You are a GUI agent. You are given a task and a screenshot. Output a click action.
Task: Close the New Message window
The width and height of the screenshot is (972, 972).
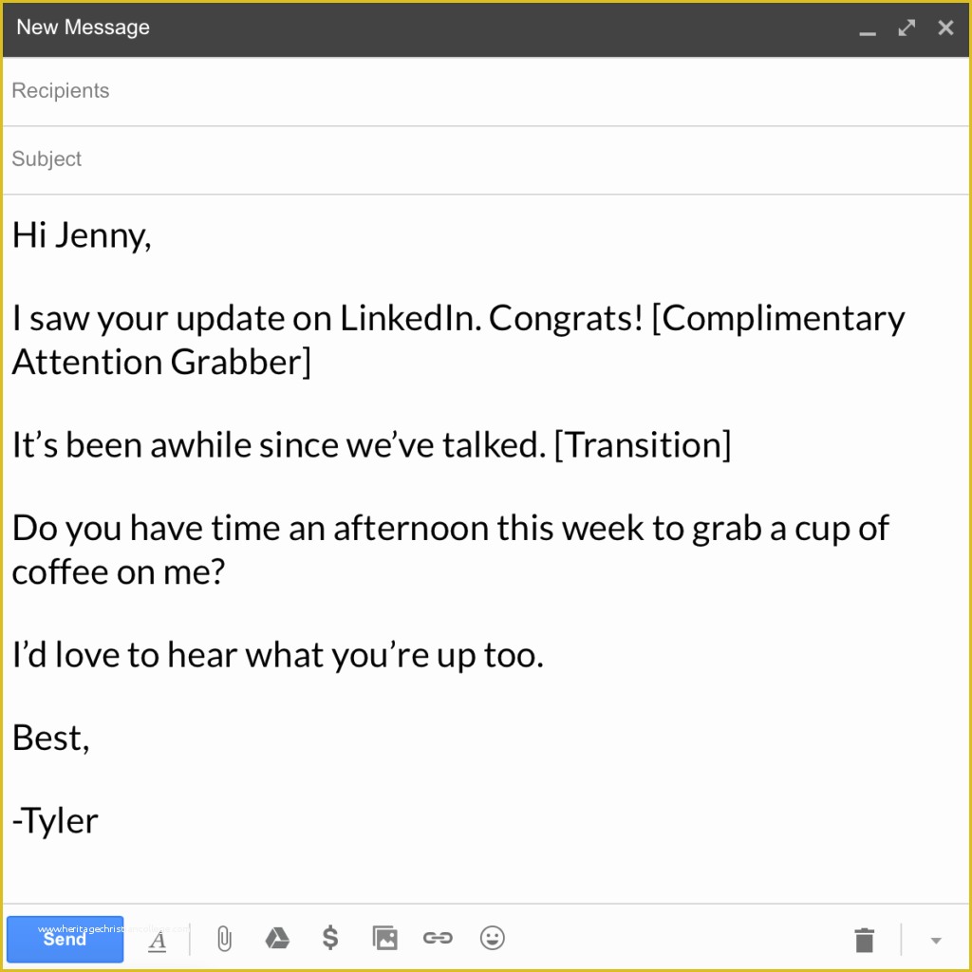pyautogui.click(x=945, y=28)
